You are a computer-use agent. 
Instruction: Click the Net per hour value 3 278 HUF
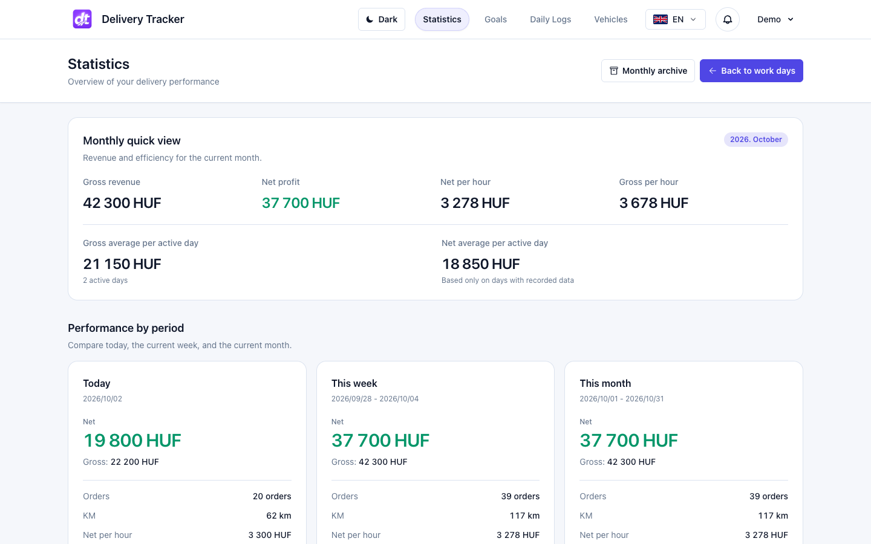475,203
